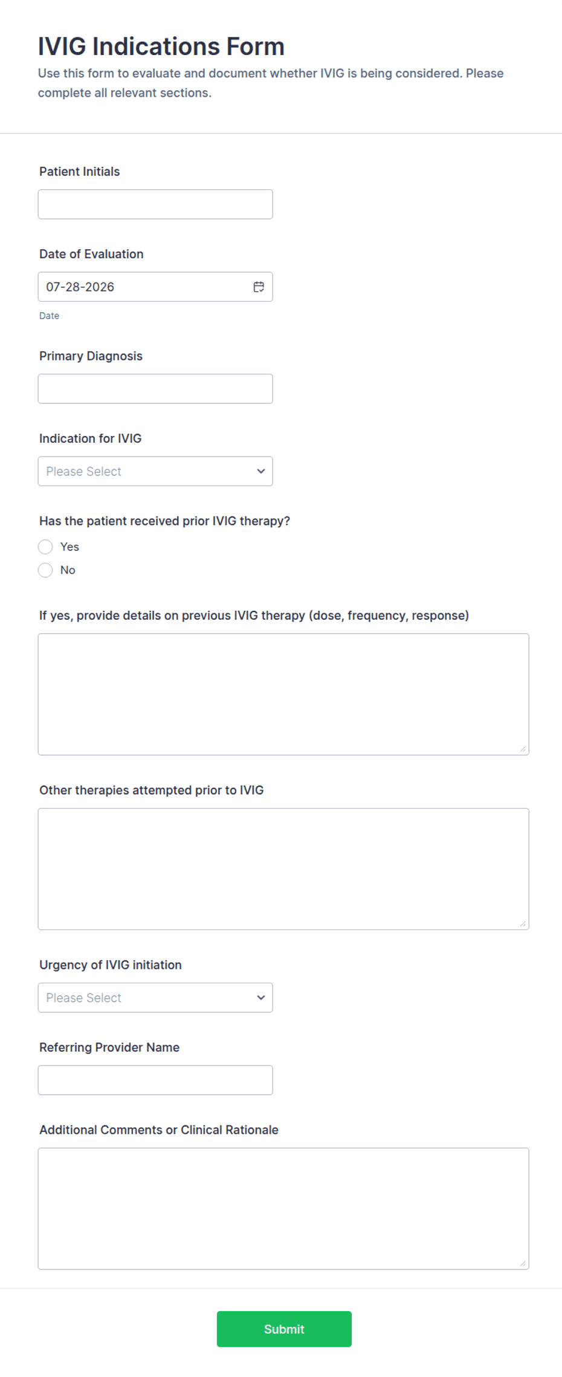Click the Indication for IVIG dropdown chevron

click(261, 471)
